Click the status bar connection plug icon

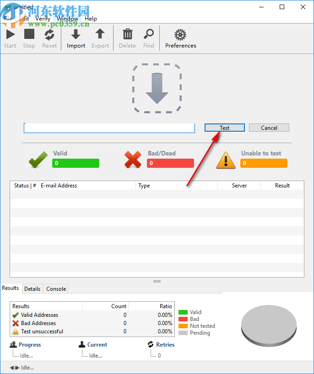tap(15, 368)
